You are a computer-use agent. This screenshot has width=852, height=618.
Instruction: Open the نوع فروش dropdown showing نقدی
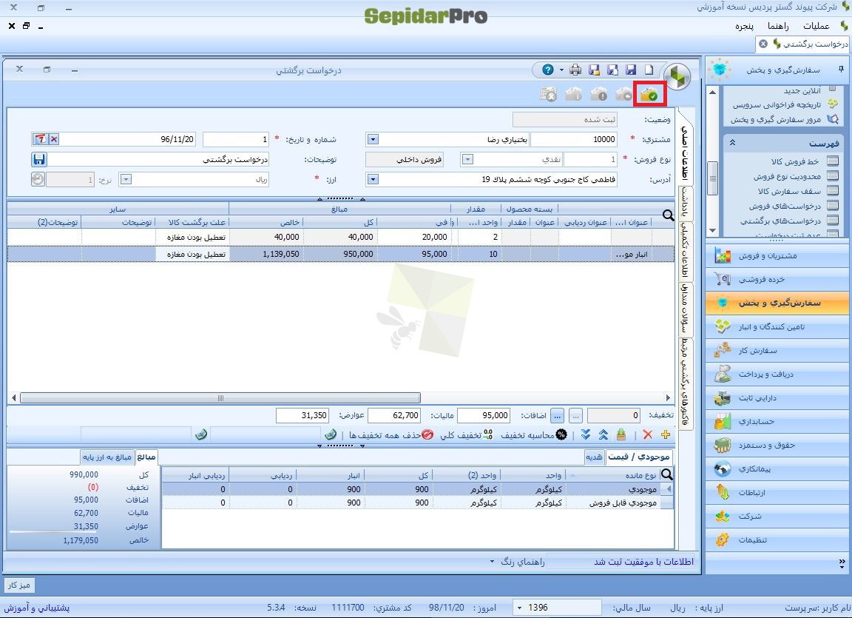click(467, 160)
